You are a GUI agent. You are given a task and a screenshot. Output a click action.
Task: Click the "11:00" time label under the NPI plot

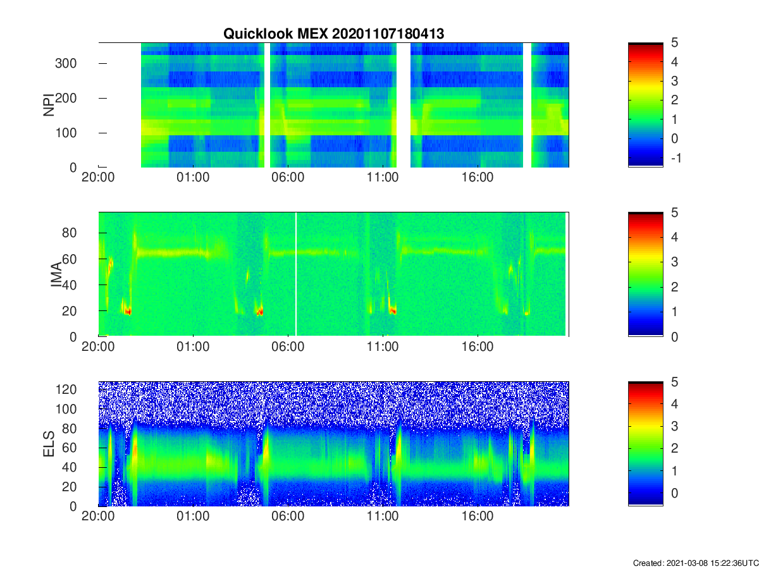[x=383, y=178]
